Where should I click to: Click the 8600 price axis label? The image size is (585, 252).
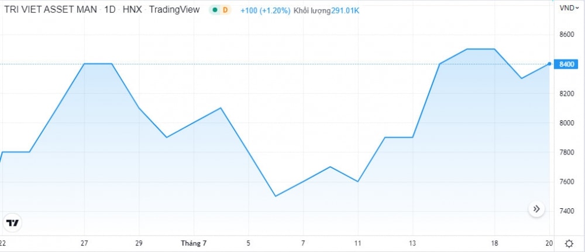coord(567,34)
